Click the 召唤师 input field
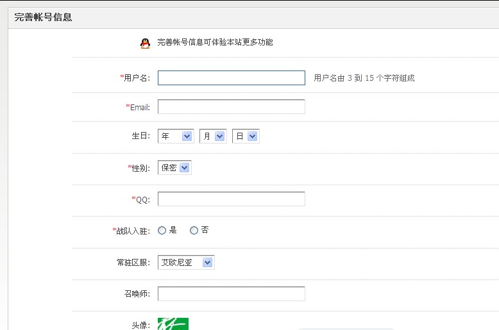 point(232,293)
